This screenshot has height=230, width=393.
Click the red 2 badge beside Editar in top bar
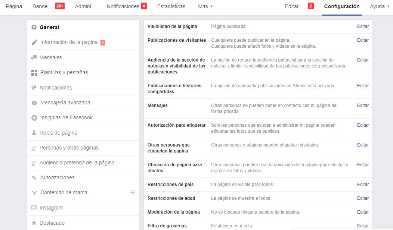point(311,6)
